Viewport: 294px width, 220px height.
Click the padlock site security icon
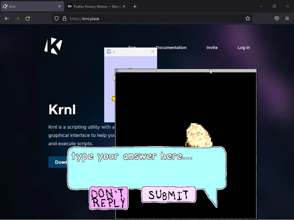pyautogui.click(x=65, y=18)
